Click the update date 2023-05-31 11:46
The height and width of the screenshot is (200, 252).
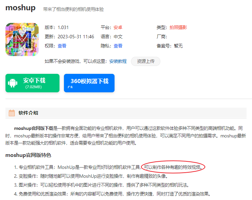[76, 37]
